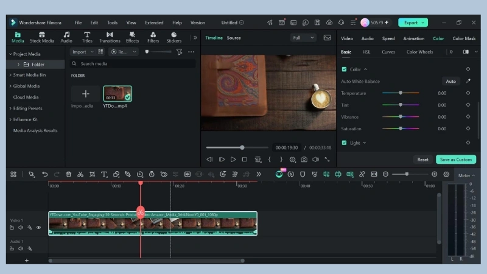
Task: Expand Project Media tree
Action: [10, 54]
